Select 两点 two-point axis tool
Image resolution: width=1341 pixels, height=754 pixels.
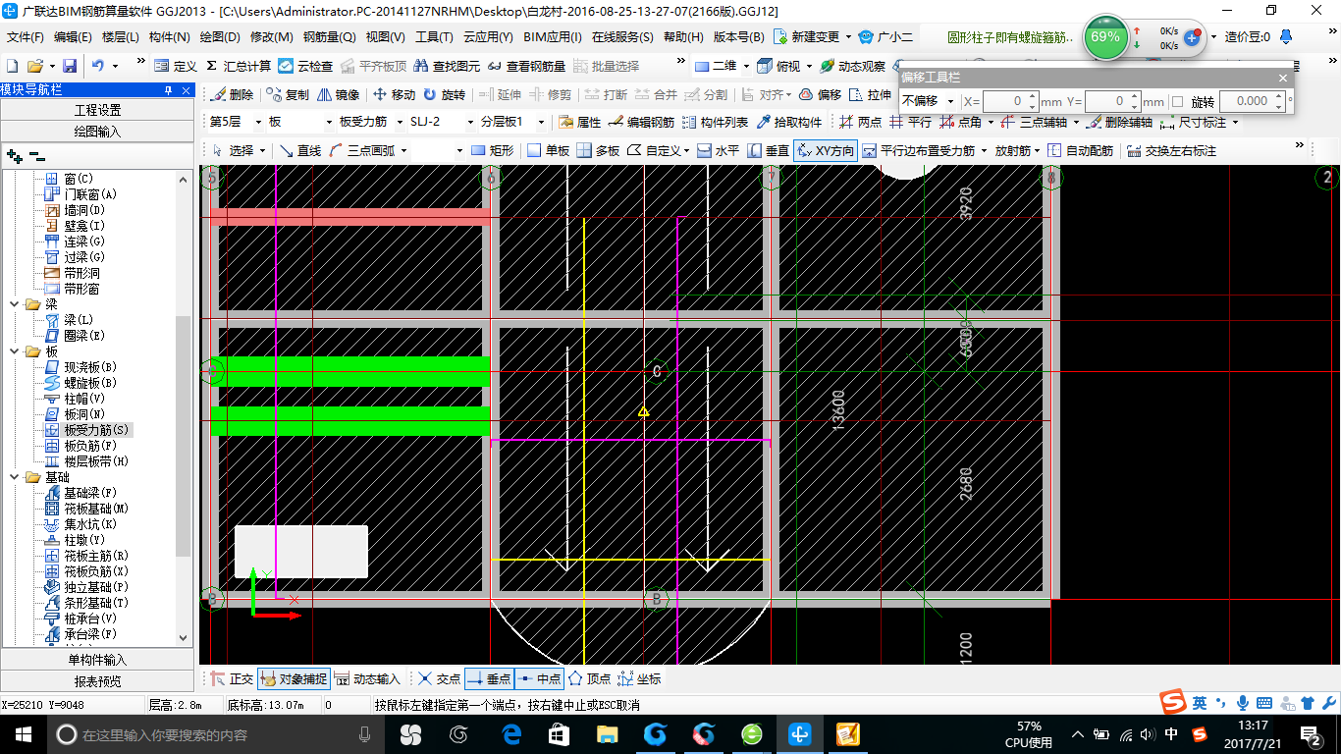click(x=860, y=123)
